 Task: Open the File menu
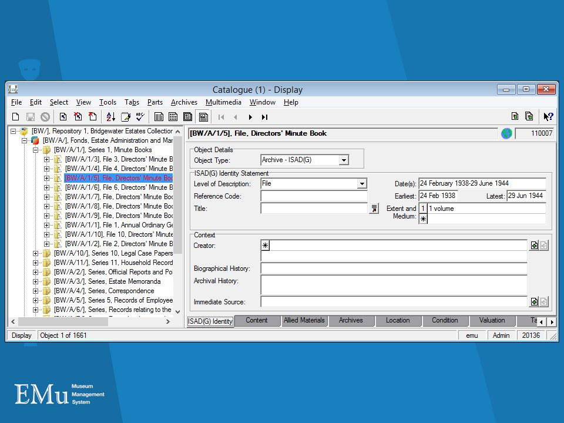[16, 102]
